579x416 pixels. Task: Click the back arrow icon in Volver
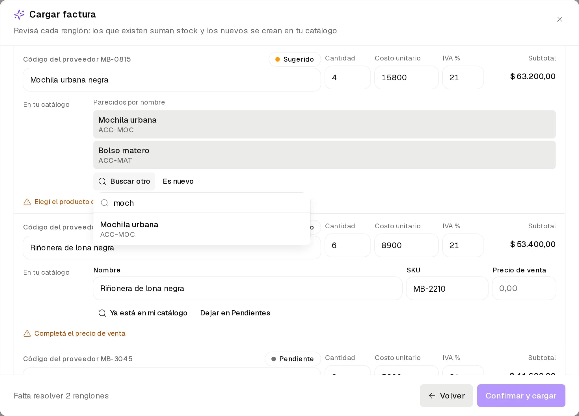(x=432, y=396)
